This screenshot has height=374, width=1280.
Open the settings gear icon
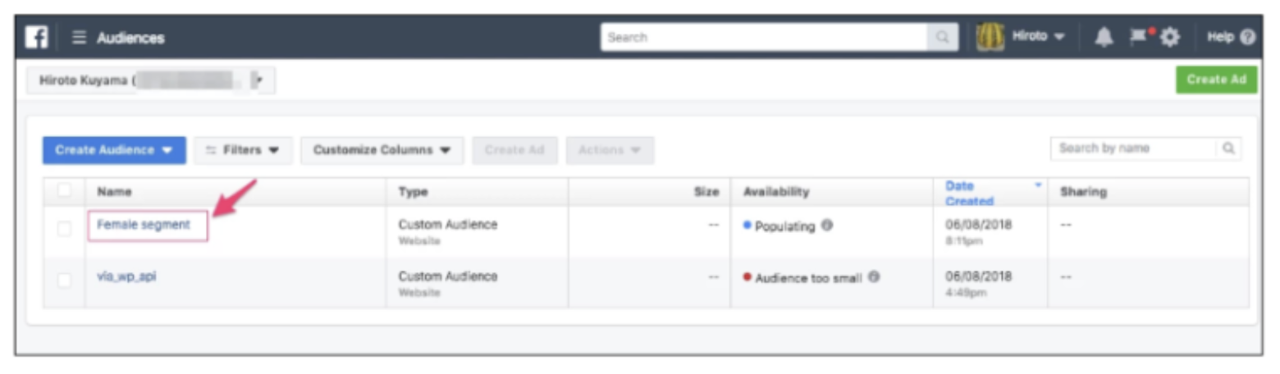1169,38
